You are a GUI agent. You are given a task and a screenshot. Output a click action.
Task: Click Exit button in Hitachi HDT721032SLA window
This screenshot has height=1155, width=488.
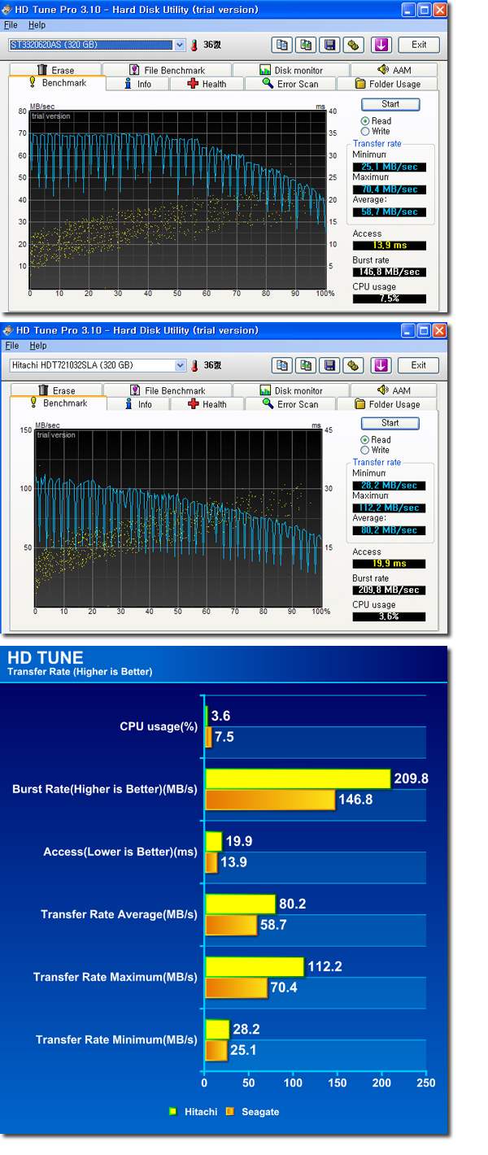(419, 365)
